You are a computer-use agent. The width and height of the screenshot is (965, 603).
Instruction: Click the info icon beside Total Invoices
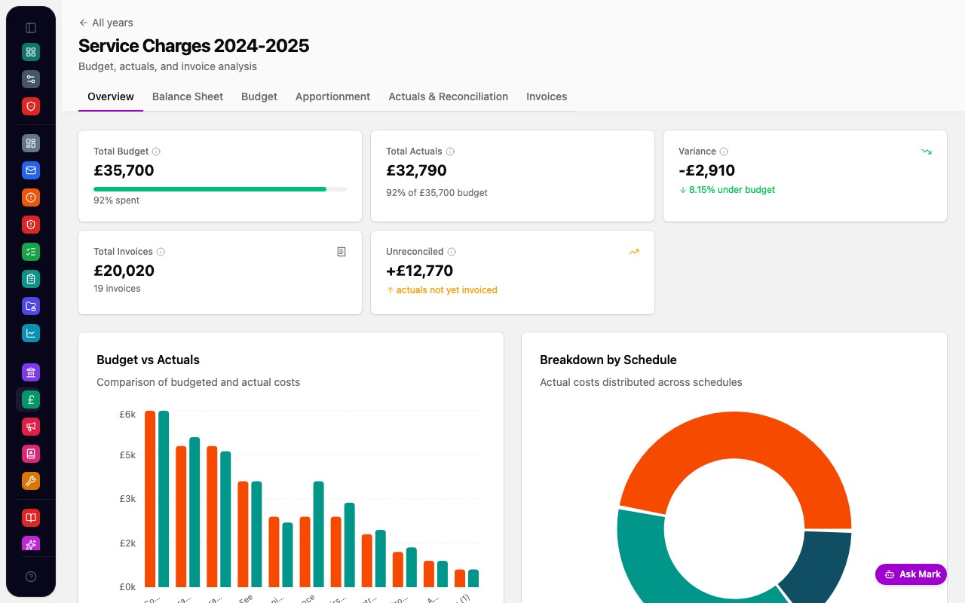[161, 252]
